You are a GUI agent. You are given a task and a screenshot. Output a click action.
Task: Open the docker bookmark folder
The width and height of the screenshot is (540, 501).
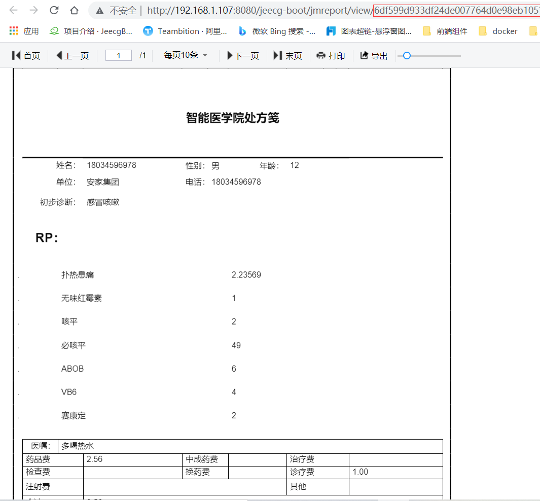tap(498, 31)
